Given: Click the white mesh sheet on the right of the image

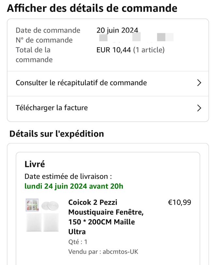Looking at the screenshot, I should tap(51, 222).
